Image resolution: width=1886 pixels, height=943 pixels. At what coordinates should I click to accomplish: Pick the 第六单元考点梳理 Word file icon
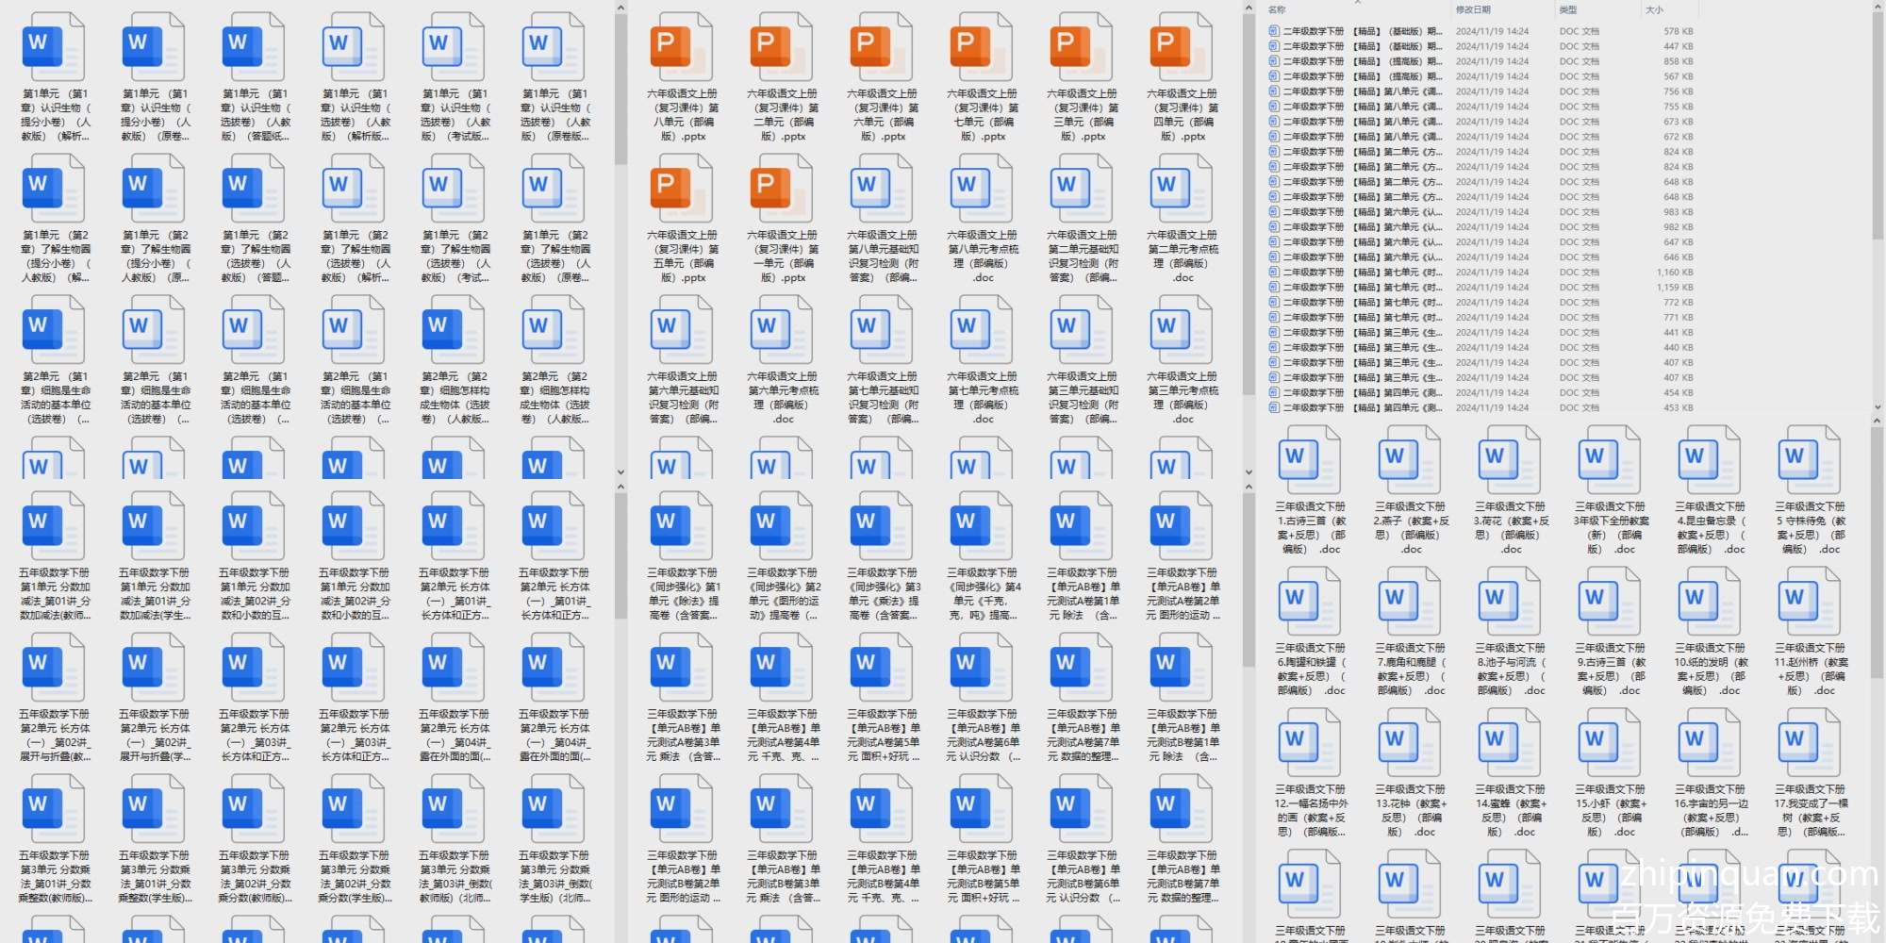(782, 329)
